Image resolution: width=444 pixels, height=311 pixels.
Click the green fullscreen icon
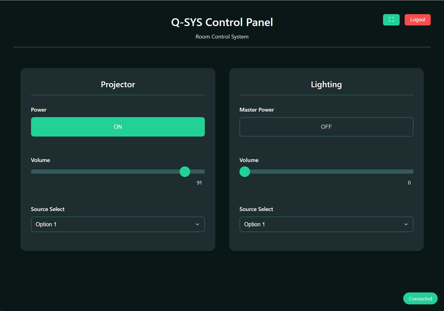point(391,20)
